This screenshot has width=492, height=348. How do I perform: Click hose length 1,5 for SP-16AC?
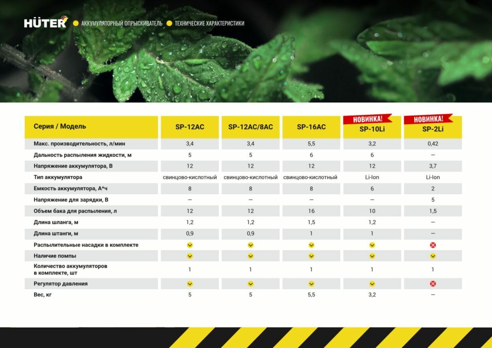[311, 222]
